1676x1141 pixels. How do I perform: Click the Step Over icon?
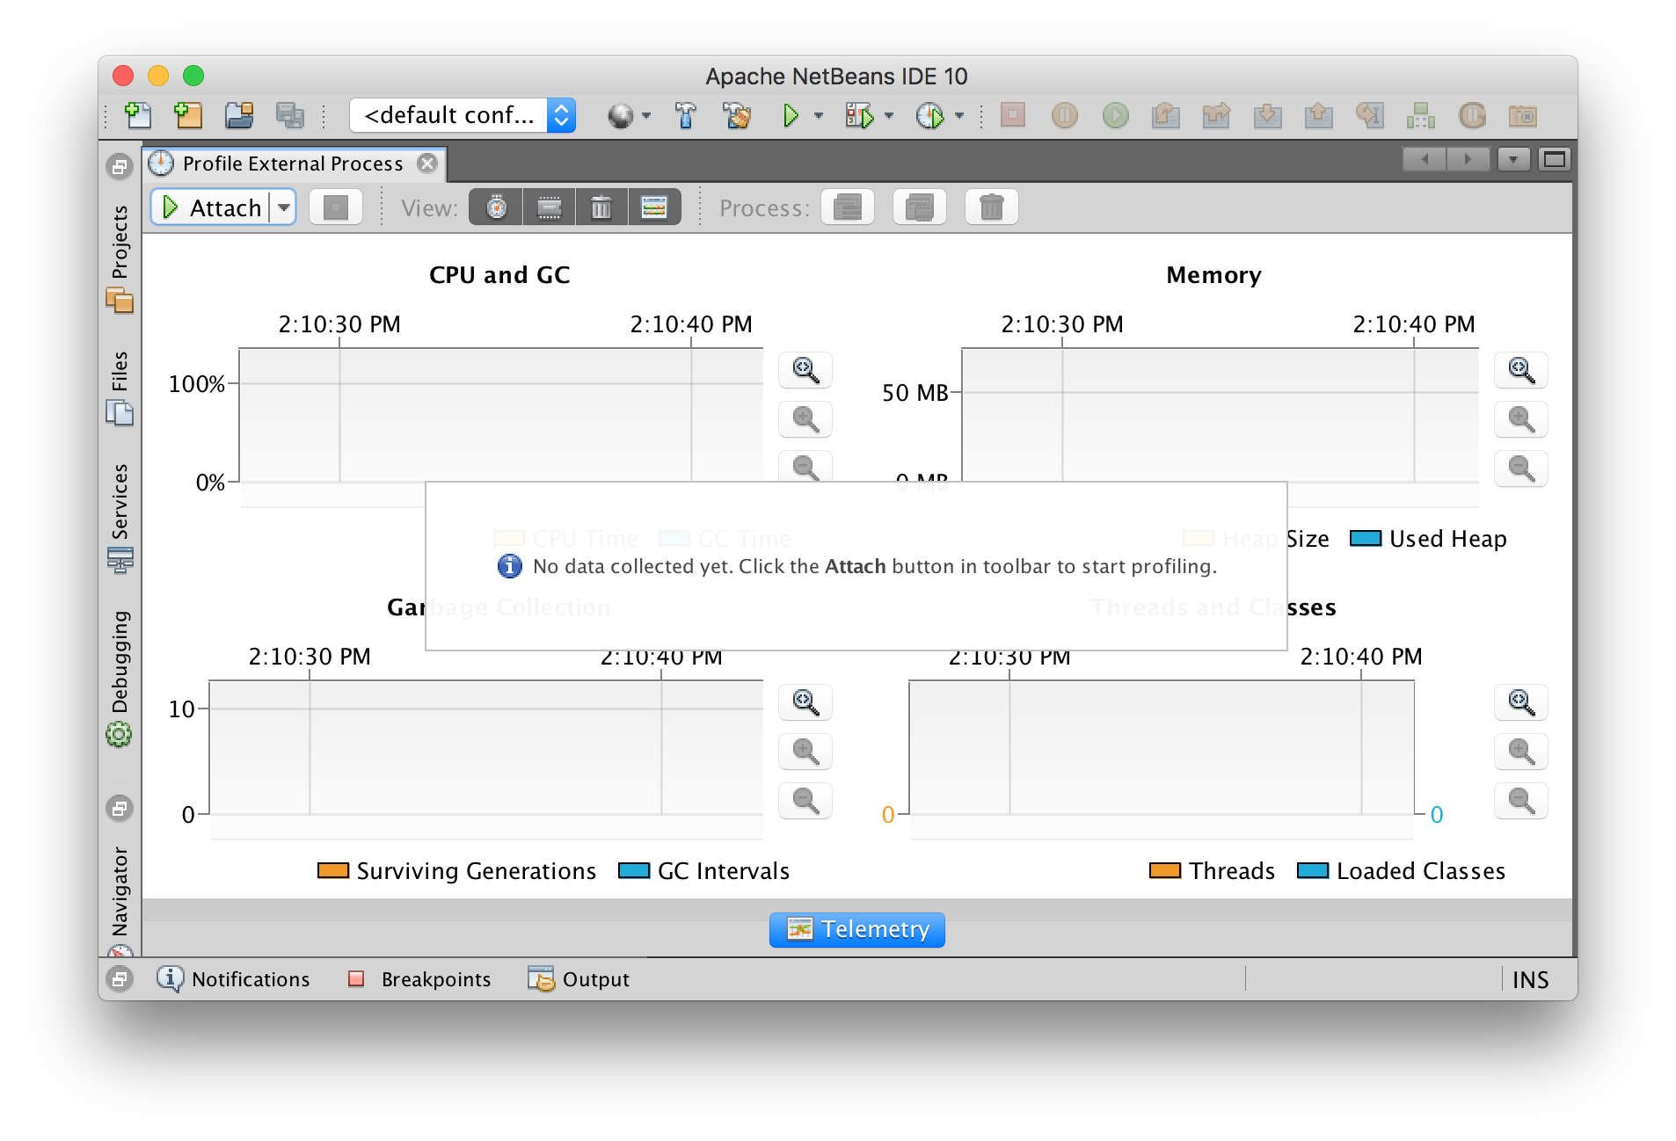pos(1165,115)
